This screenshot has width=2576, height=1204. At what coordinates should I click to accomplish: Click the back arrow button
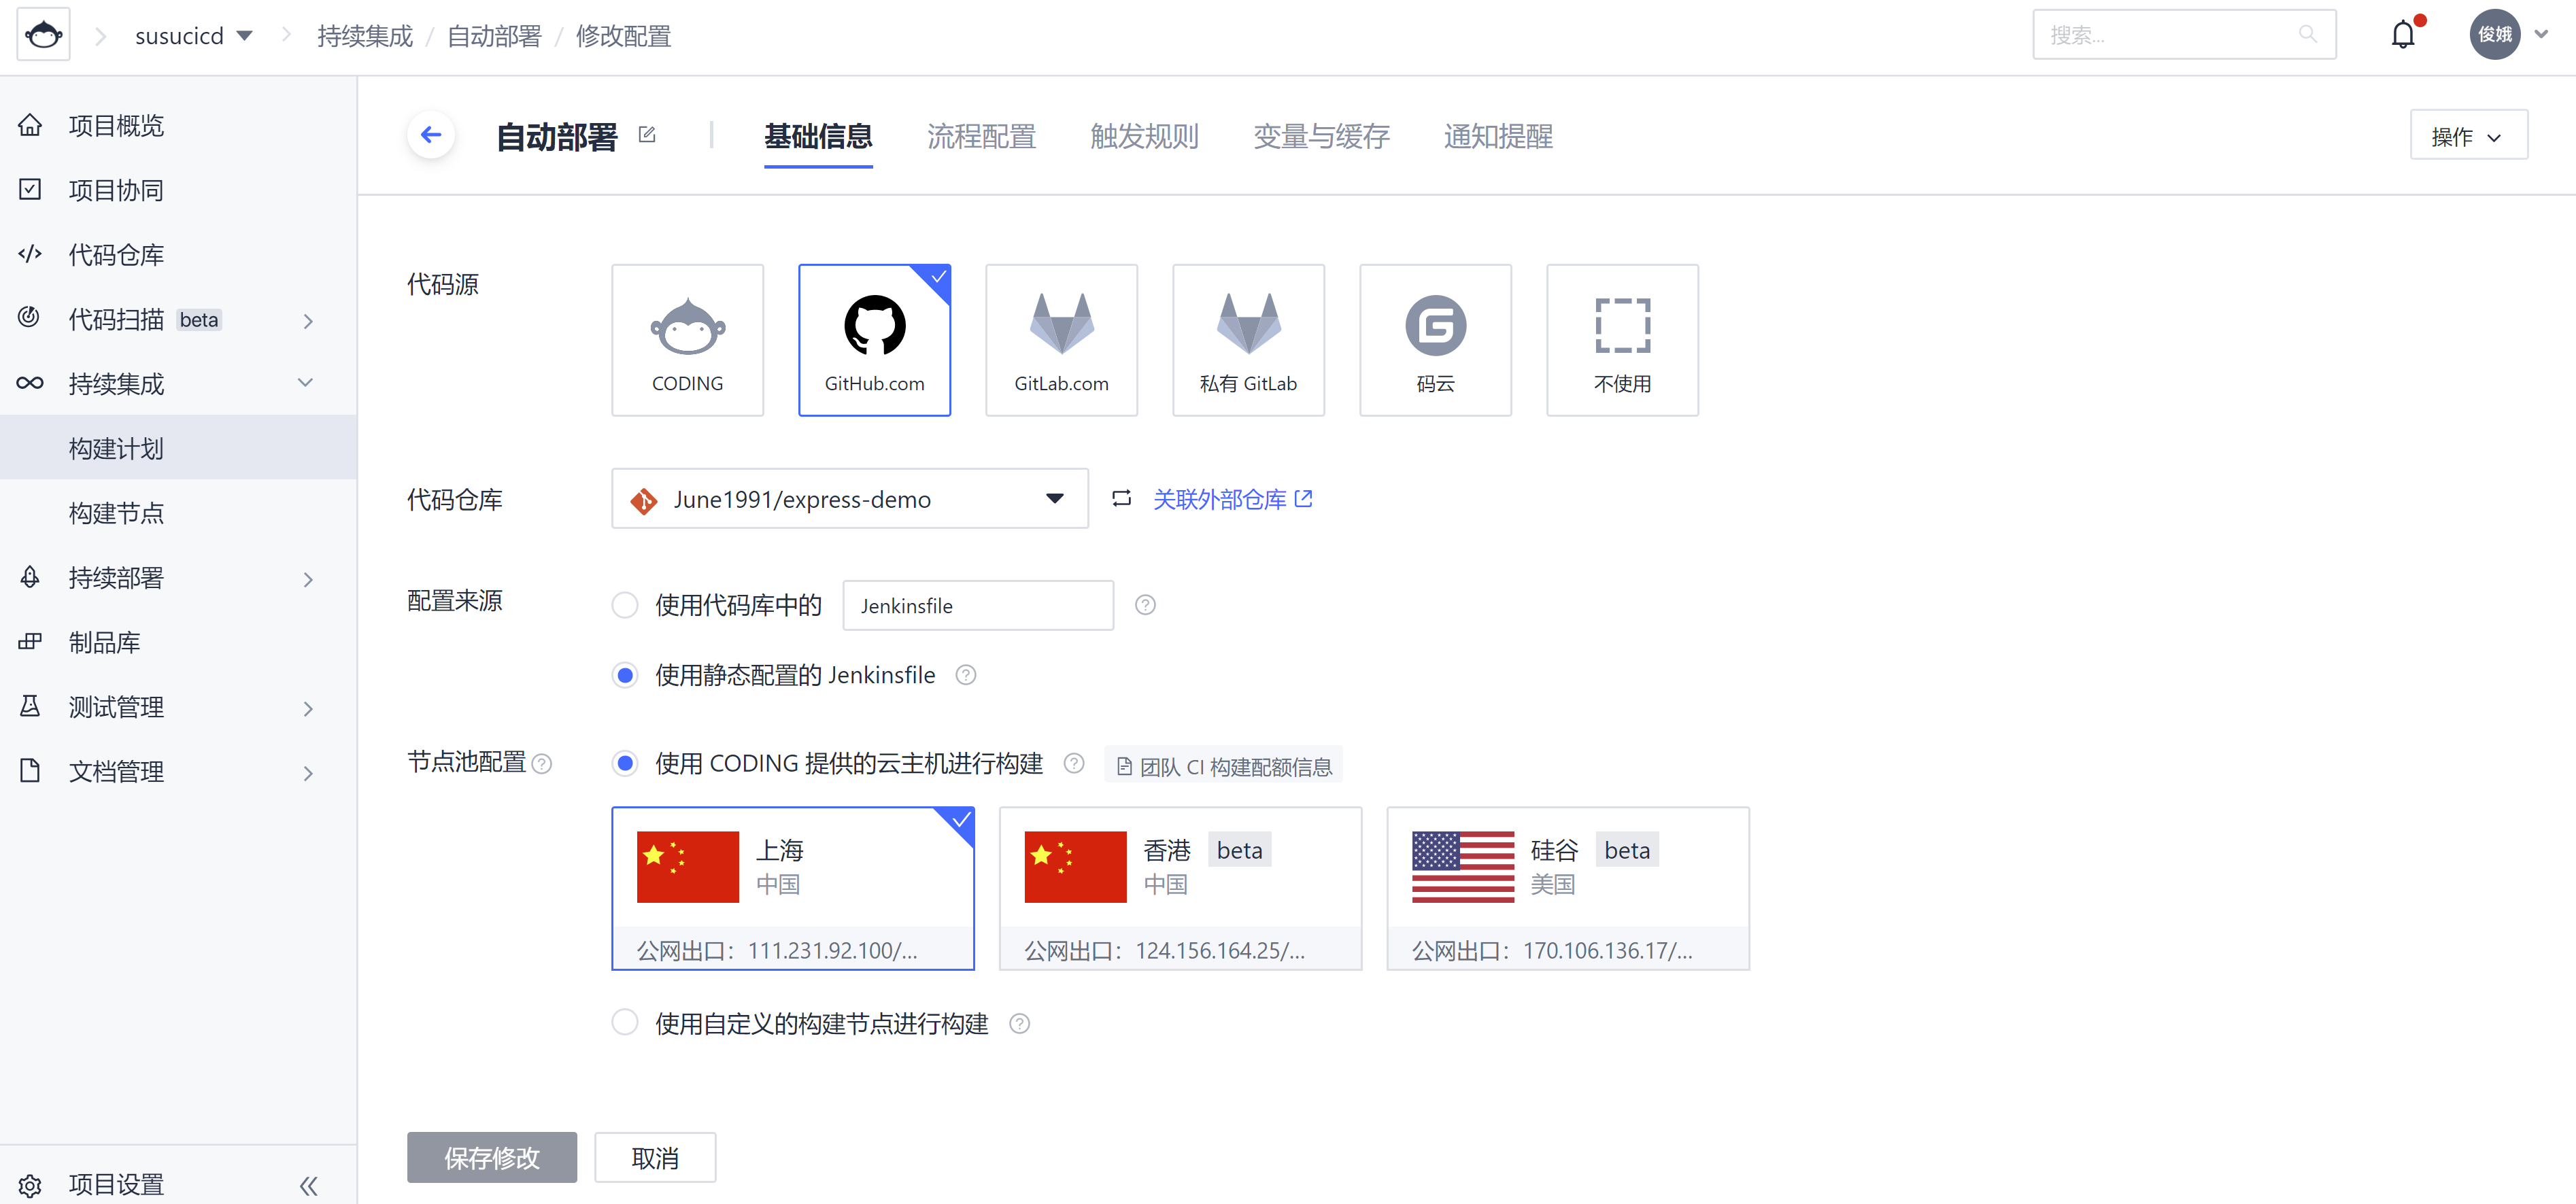431,135
